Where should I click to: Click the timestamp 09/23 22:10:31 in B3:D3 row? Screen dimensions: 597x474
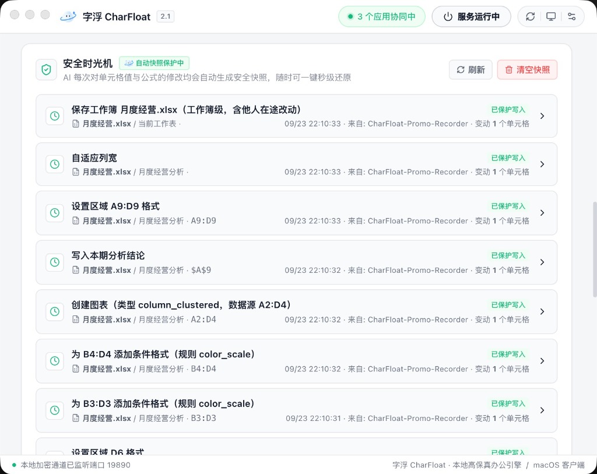point(313,418)
